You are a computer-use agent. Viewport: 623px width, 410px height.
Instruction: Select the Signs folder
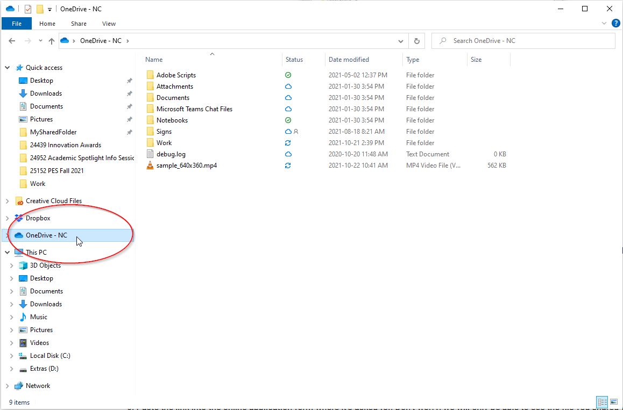pyautogui.click(x=164, y=132)
